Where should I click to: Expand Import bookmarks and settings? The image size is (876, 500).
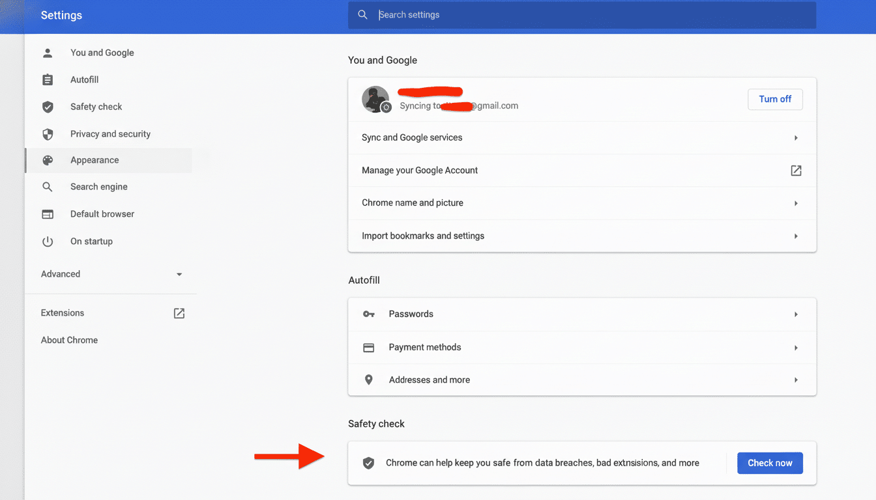(795, 235)
